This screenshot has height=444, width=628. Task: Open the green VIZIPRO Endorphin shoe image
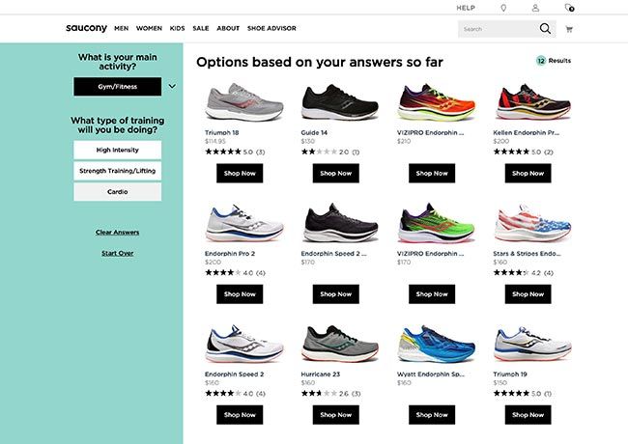click(x=436, y=223)
